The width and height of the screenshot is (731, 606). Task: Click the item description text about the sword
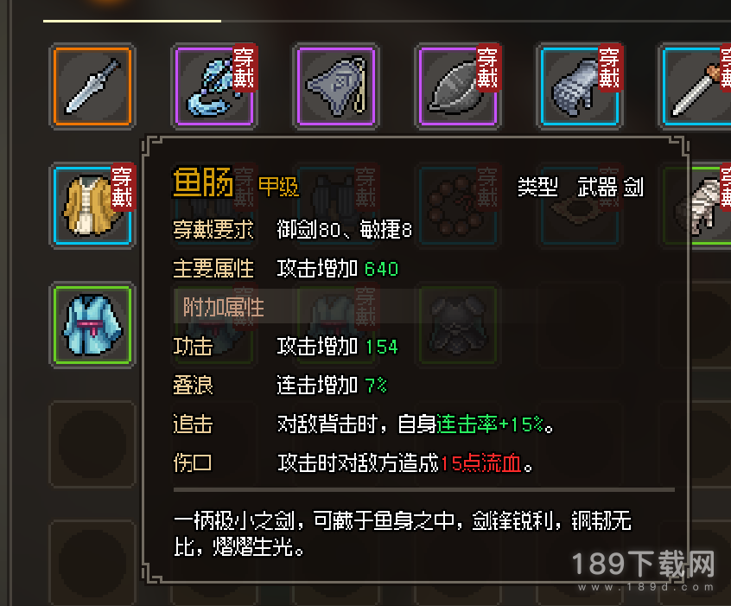pos(403,533)
